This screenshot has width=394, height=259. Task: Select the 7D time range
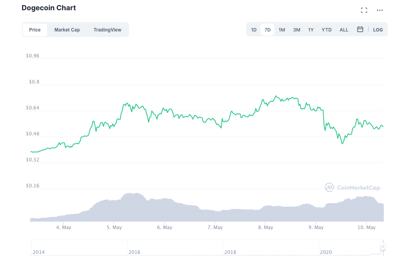pyautogui.click(x=267, y=30)
